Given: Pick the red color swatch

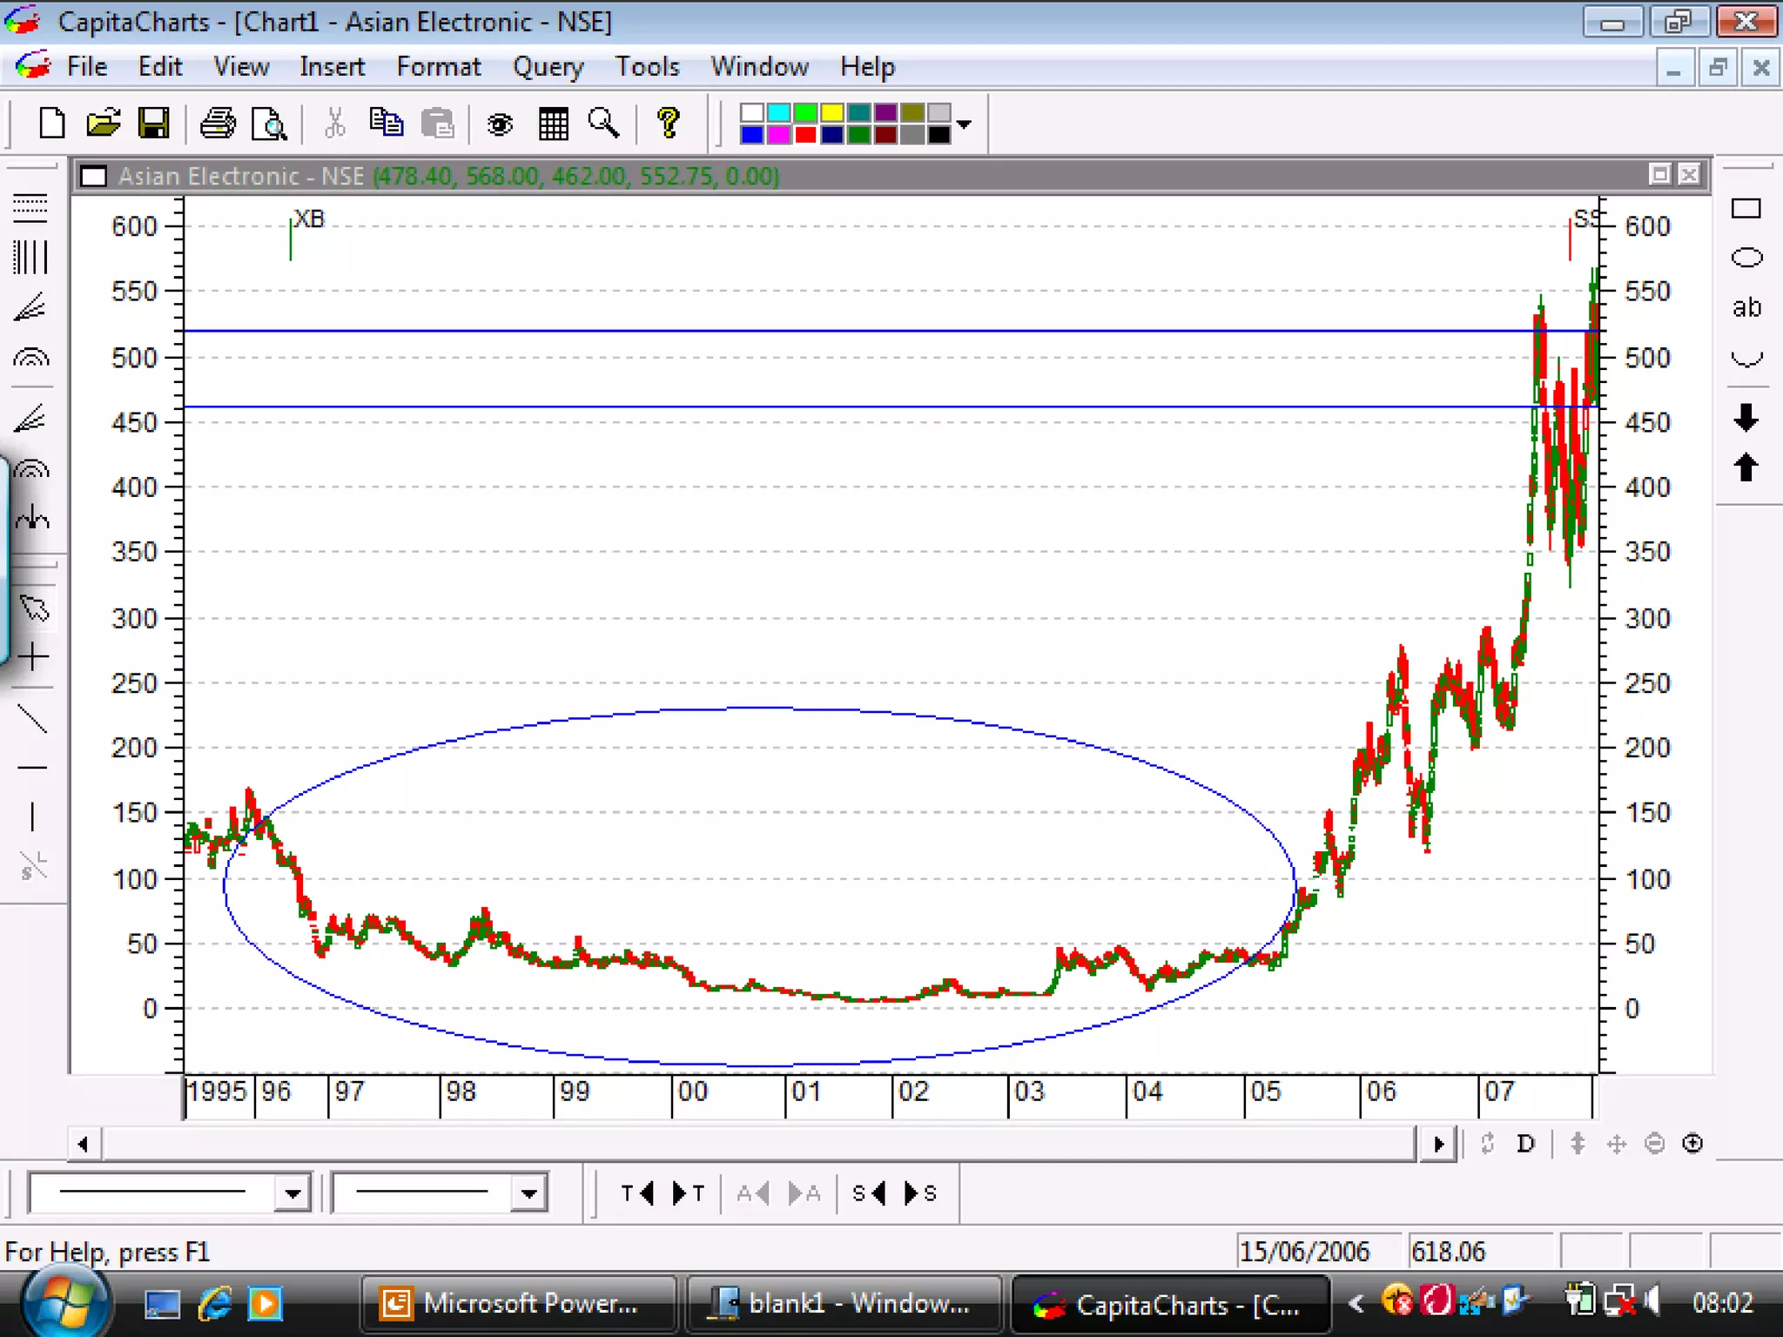Looking at the screenshot, I should [805, 135].
